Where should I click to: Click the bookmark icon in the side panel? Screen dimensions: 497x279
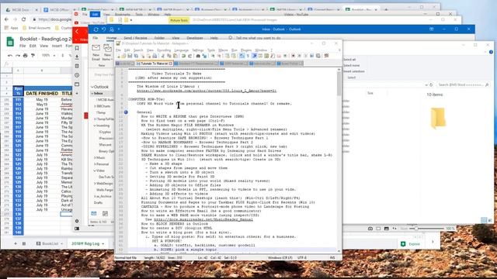77,48
